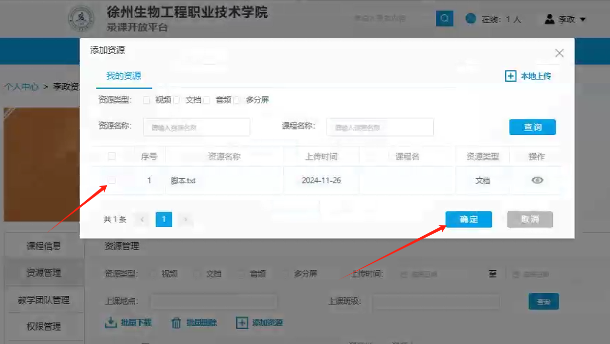Click the 添加资源 plus icon below

(x=242, y=323)
